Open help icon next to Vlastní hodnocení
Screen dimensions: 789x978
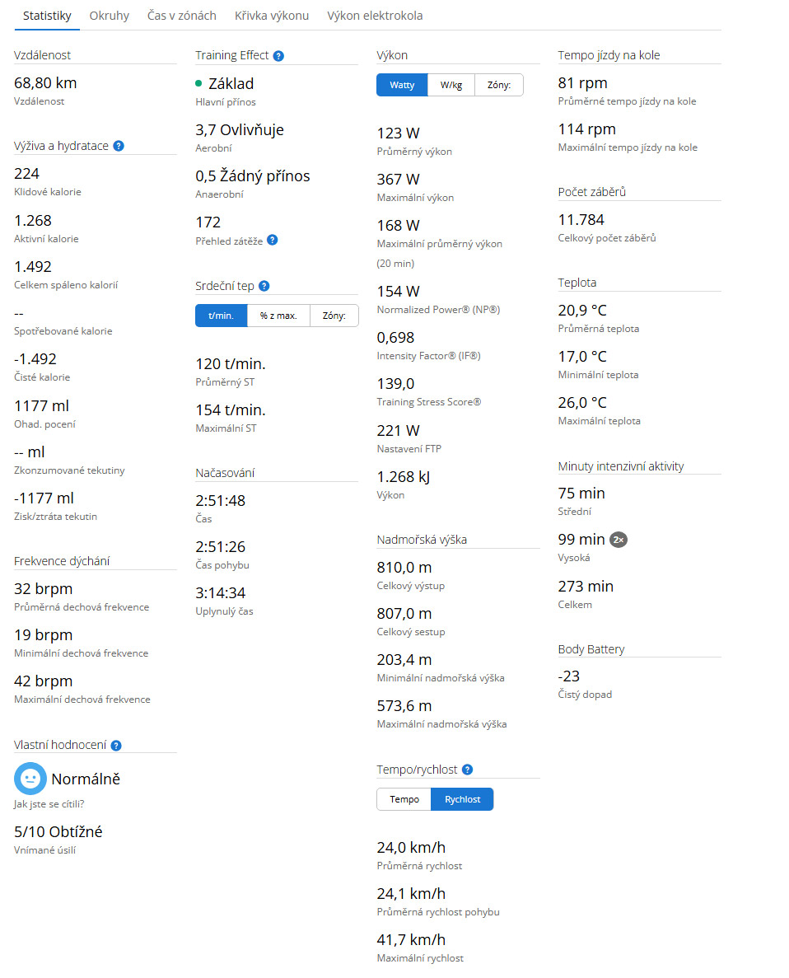point(116,746)
